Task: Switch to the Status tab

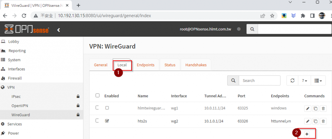Action: click(170, 65)
